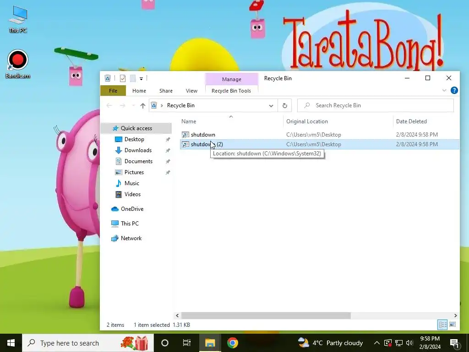Open Documents in the navigation pane
The width and height of the screenshot is (469, 352).
(138, 161)
